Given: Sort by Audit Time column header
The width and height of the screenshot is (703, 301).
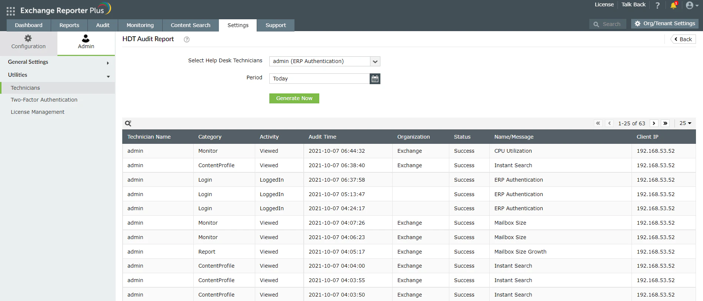Looking at the screenshot, I should pyautogui.click(x=322, y=137).
